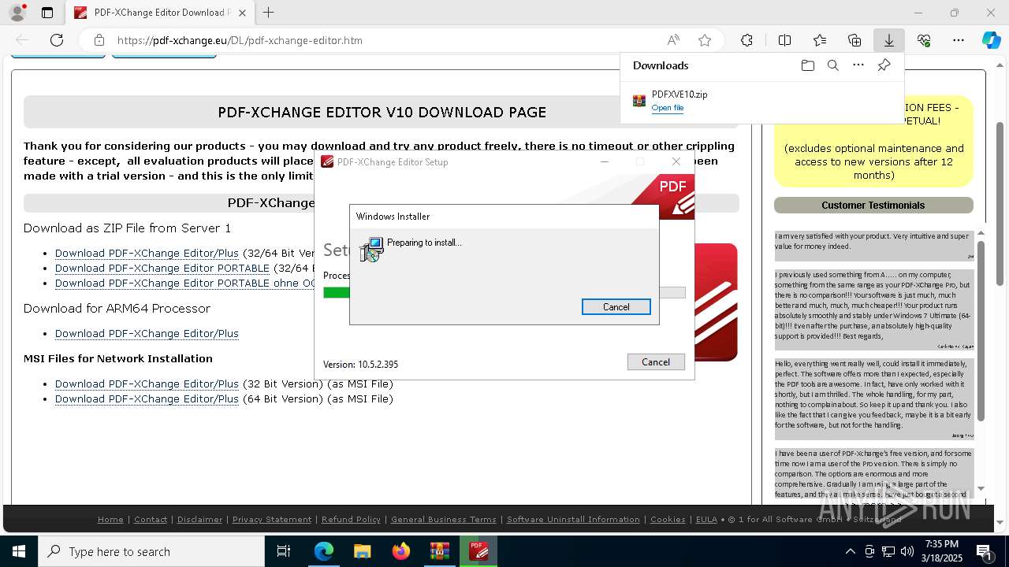The width and height of the screenshot is (1009, 567).
Task: Open Settings and more ellipsis menu
Action: [959, 40]
